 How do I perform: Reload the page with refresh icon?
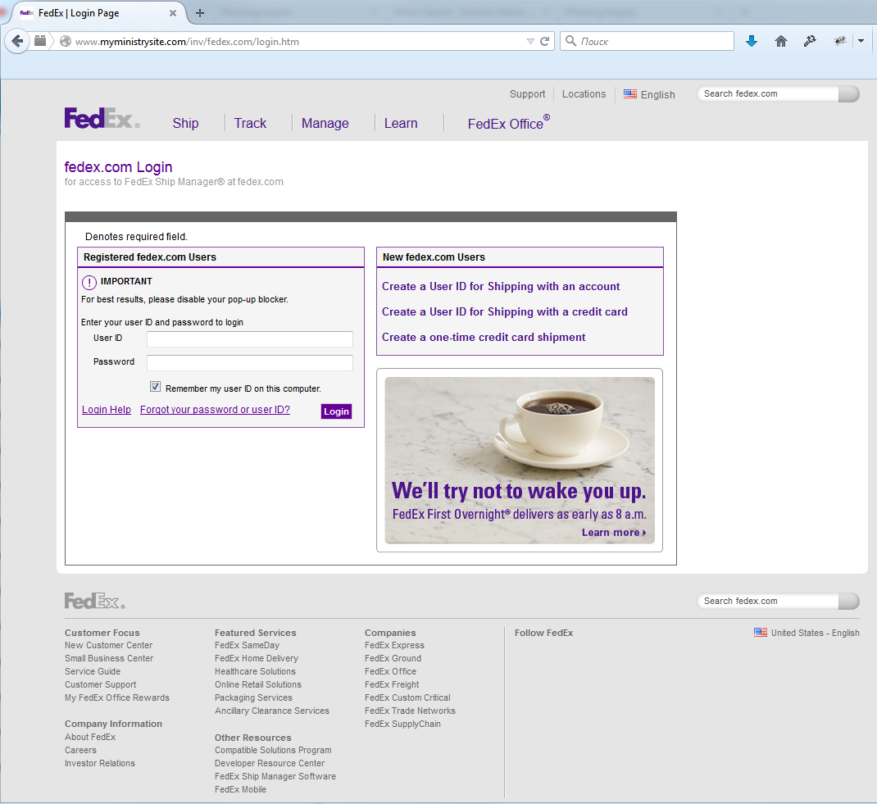(544, 41)
